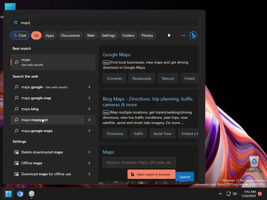This screenshot has width=267, height=200.
Task: Click the map icon beside Delete downloaded maps
Action: click(x=16, y=152)
